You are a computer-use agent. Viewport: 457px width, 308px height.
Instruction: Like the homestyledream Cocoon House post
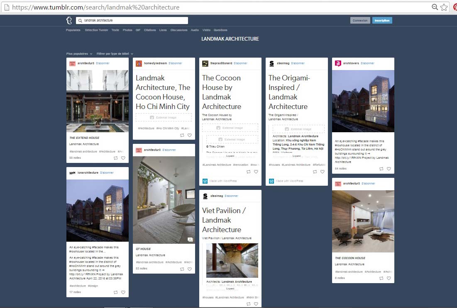point(190,136)
